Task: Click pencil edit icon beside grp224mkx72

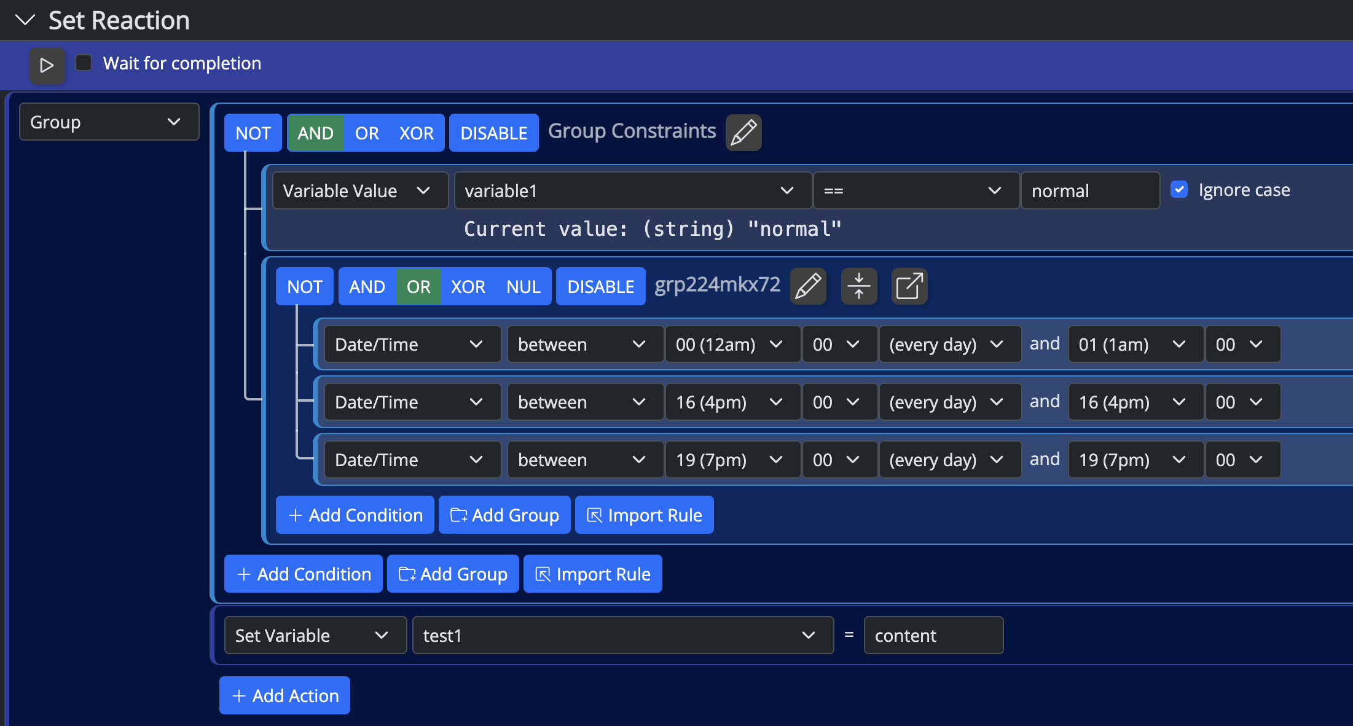Action: [x=807, y=286]
